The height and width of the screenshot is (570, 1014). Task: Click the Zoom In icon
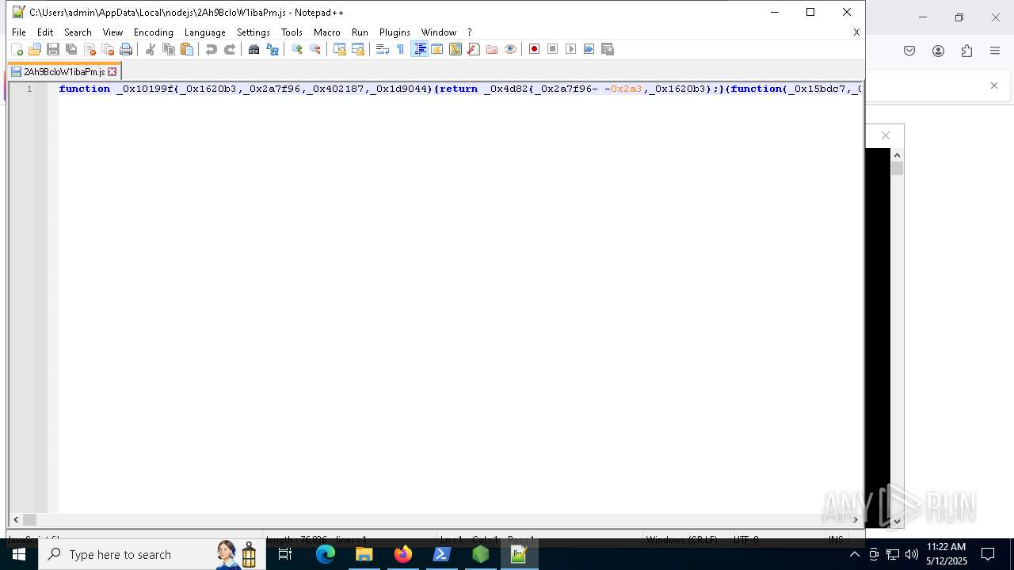coord(297,49)
